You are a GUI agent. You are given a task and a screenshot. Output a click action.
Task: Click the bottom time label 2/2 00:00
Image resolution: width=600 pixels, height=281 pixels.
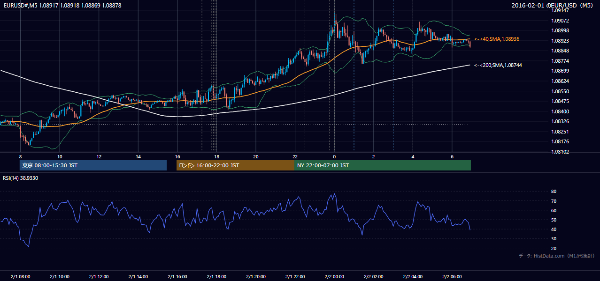point(334,276)
